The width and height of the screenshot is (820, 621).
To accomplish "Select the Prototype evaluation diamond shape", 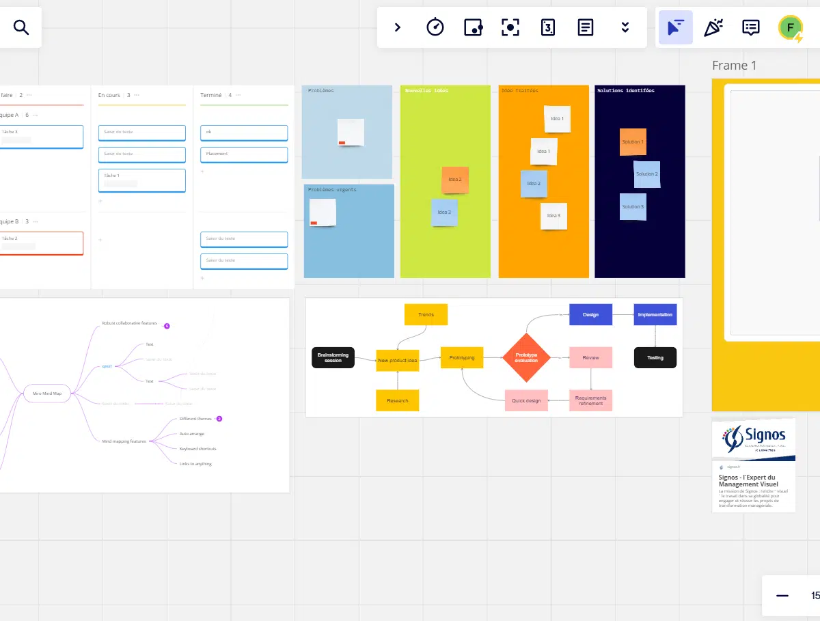I will pos(526,357).
